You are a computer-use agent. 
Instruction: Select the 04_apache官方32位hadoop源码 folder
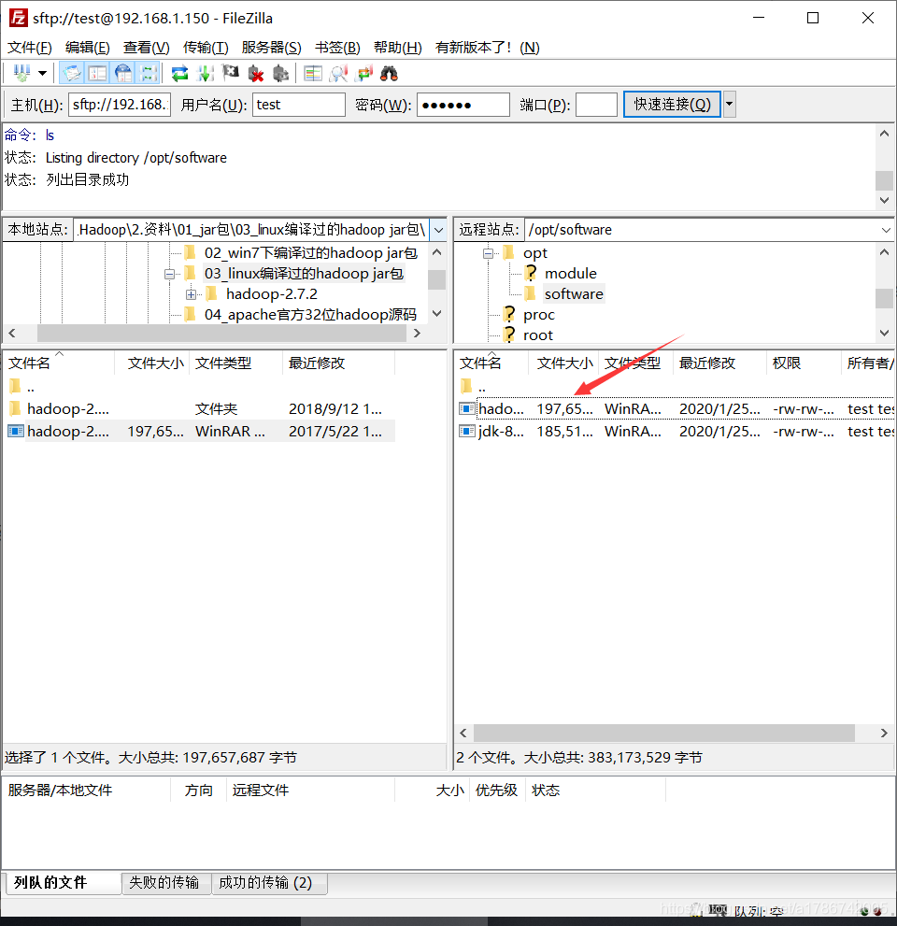click(x=310, y=315)
